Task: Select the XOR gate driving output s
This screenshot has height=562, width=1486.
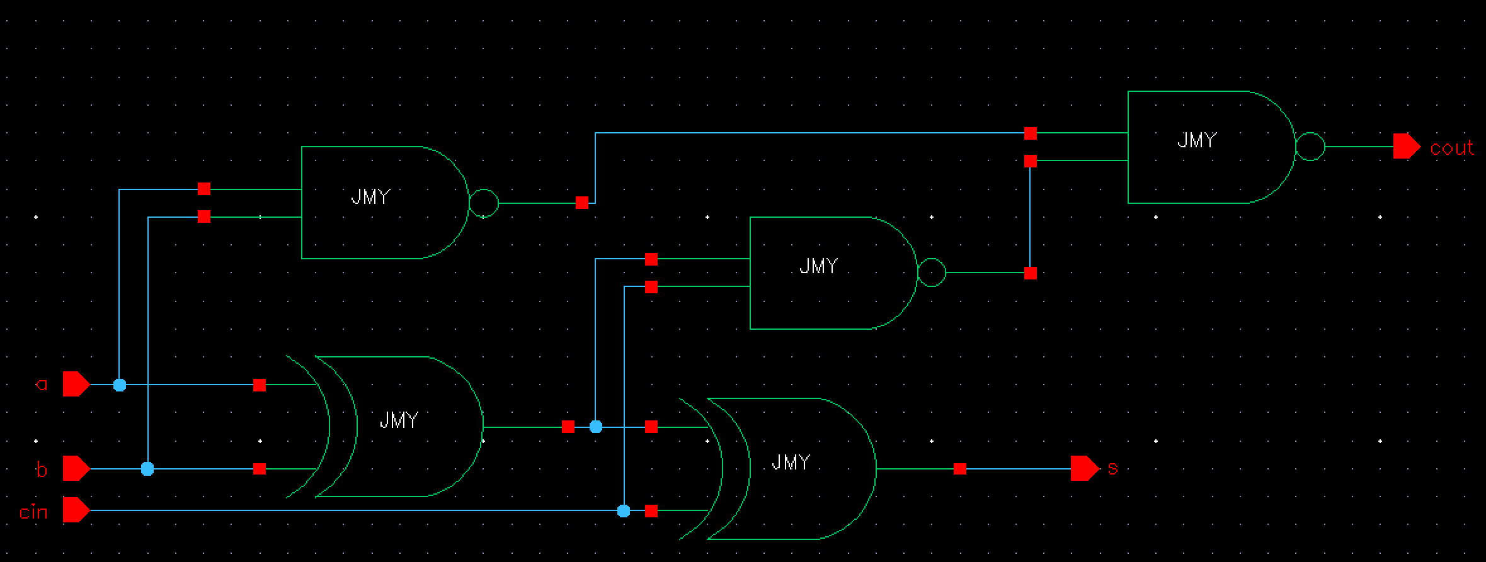Action: [x=777, y=469]
